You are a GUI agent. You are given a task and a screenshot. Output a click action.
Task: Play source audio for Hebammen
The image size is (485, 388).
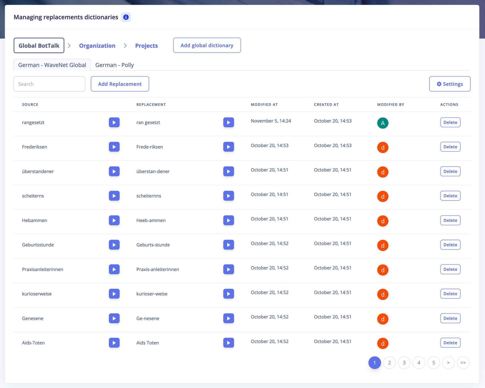114,220
